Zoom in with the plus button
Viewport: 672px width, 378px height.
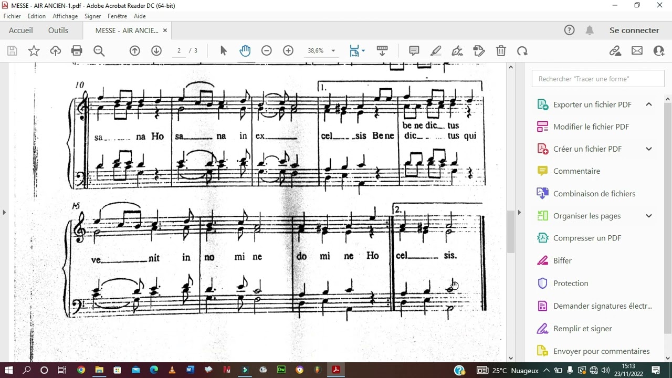288,51
